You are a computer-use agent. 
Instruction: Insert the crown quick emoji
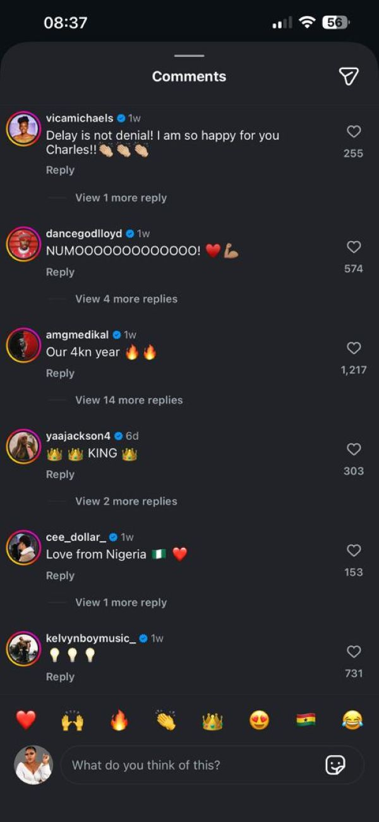[212, 721]
